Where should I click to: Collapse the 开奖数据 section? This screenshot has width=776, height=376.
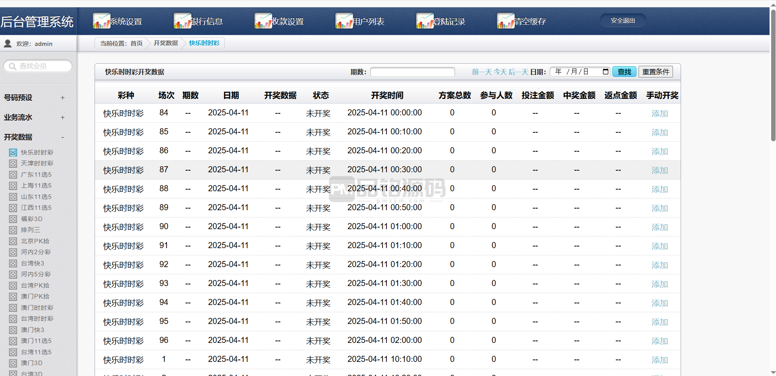pyautogui.click(x=63, y=137)
